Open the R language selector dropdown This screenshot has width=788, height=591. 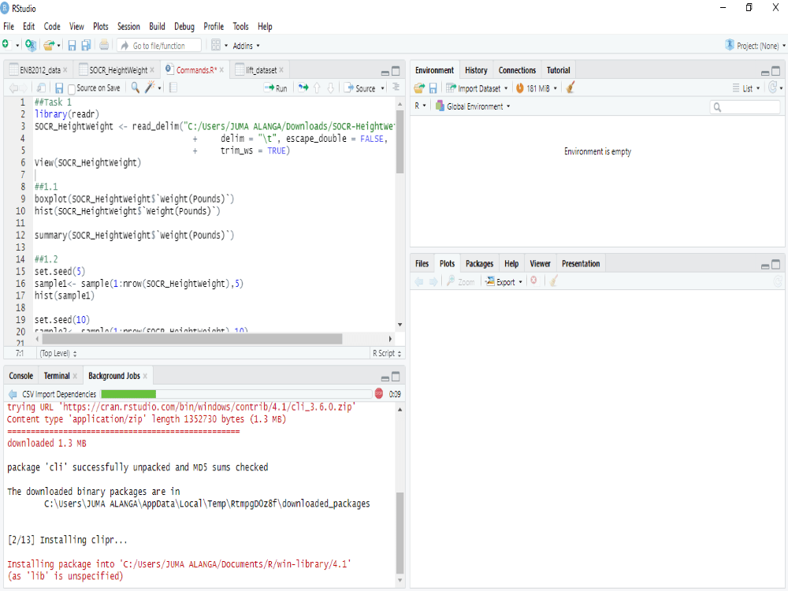pyautogui.click(x=420, y=106)
